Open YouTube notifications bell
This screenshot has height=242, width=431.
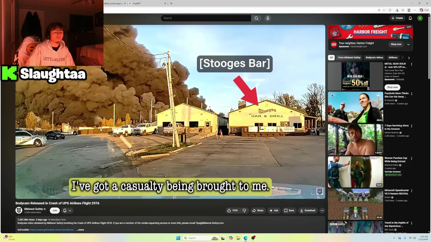pyautogui.click(x=410, y=18)
